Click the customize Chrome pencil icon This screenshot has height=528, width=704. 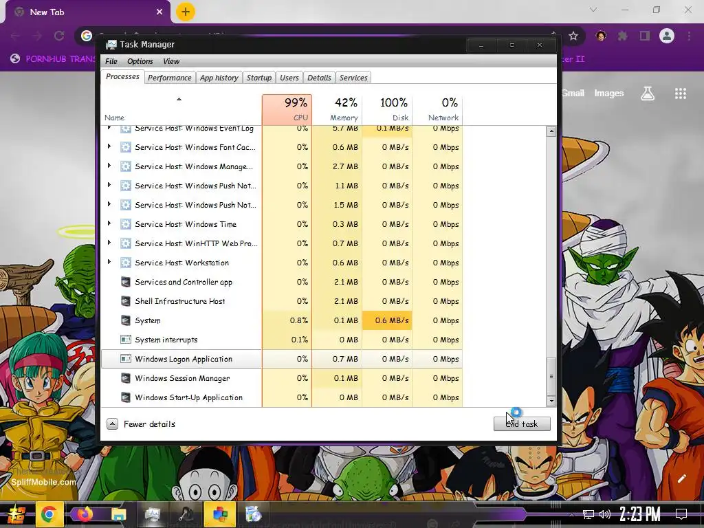coord(681,478)
